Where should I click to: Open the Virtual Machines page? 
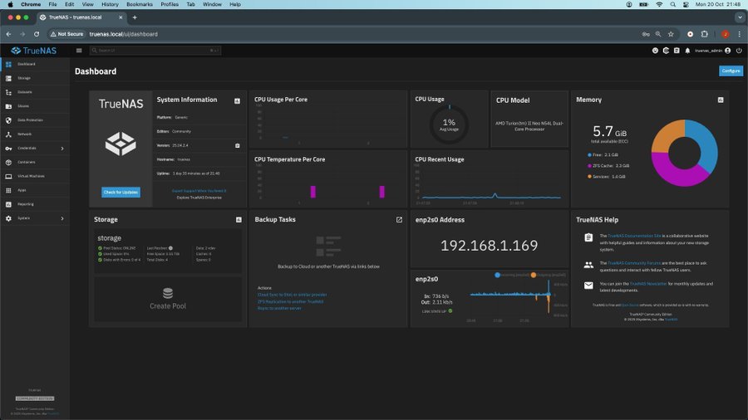[x=31, y=176]
